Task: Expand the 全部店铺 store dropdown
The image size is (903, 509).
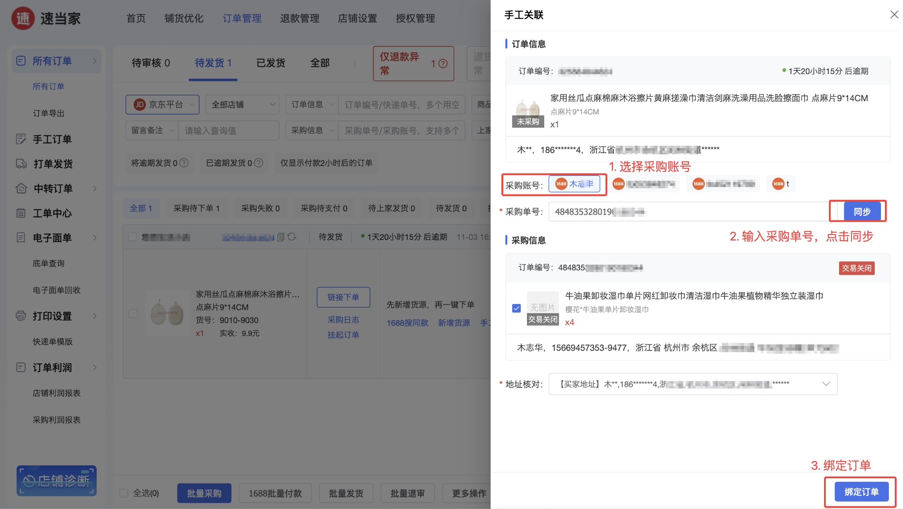Action: [x=242, y=105]
